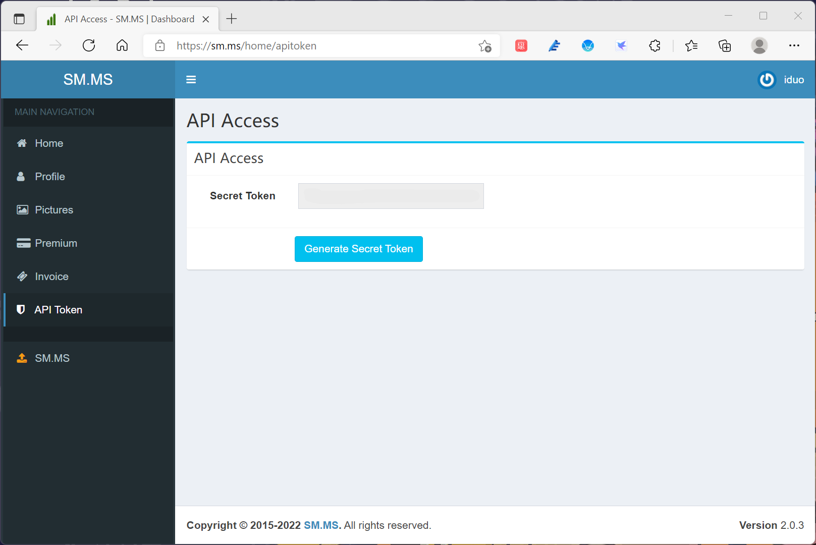Image resolution: width=816 pixels, height=545 pixels.
Task: Open a new browser tab
Action: 232,19
